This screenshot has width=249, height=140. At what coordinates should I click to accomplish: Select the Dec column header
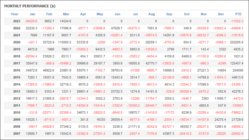tap(221, 14)
